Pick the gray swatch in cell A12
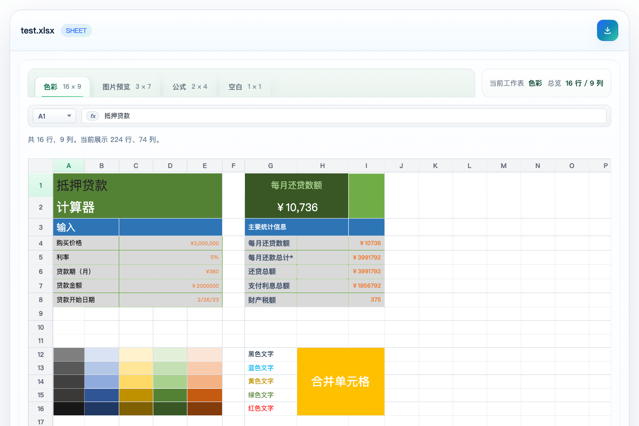This screenshot has height=426, width=639. click(69, 354)
